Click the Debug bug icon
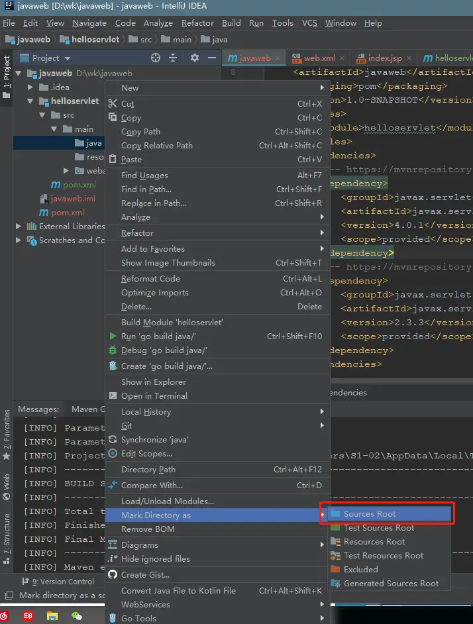Screen dimensions: 473x624 click(x=113, y=350)
